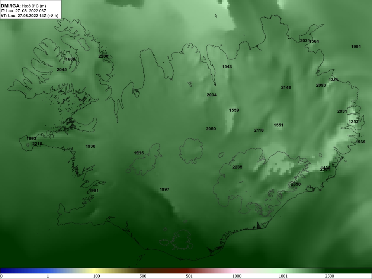
Task: Click the "DMI/IGA: Hæð 0°C (m)" title text
Action: pos(23,6)
